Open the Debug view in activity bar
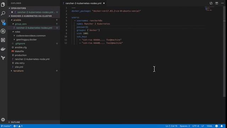 point(3,31)
